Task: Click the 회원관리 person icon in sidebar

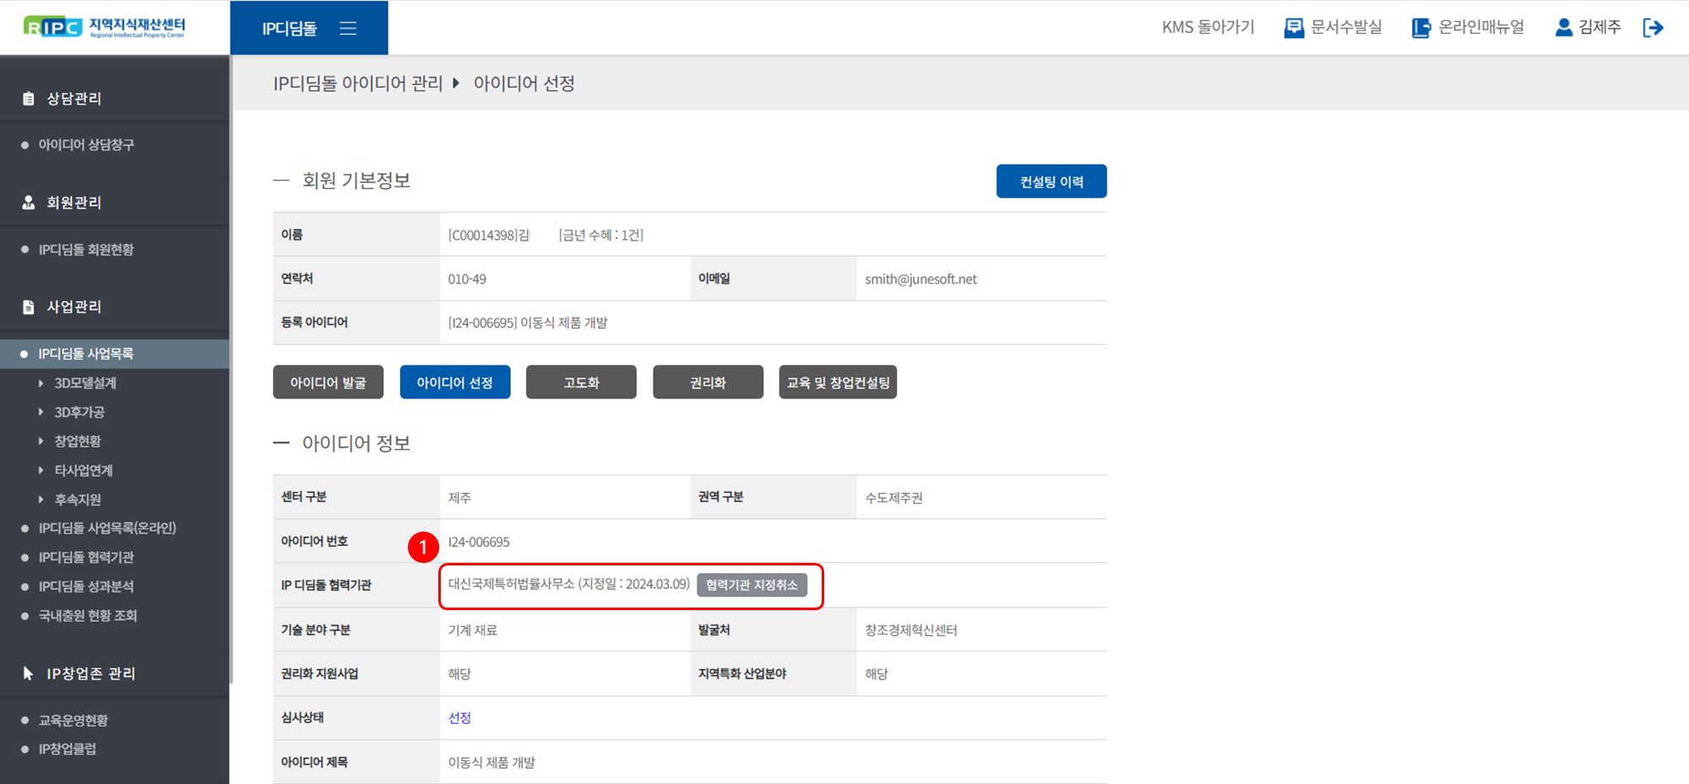Action: (x=29, y=203)
